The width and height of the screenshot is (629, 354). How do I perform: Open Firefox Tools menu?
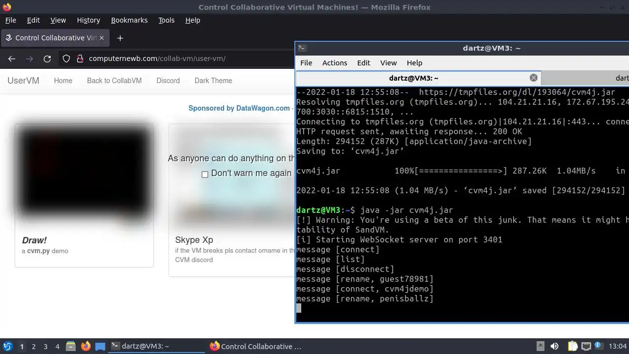point(166,20)
